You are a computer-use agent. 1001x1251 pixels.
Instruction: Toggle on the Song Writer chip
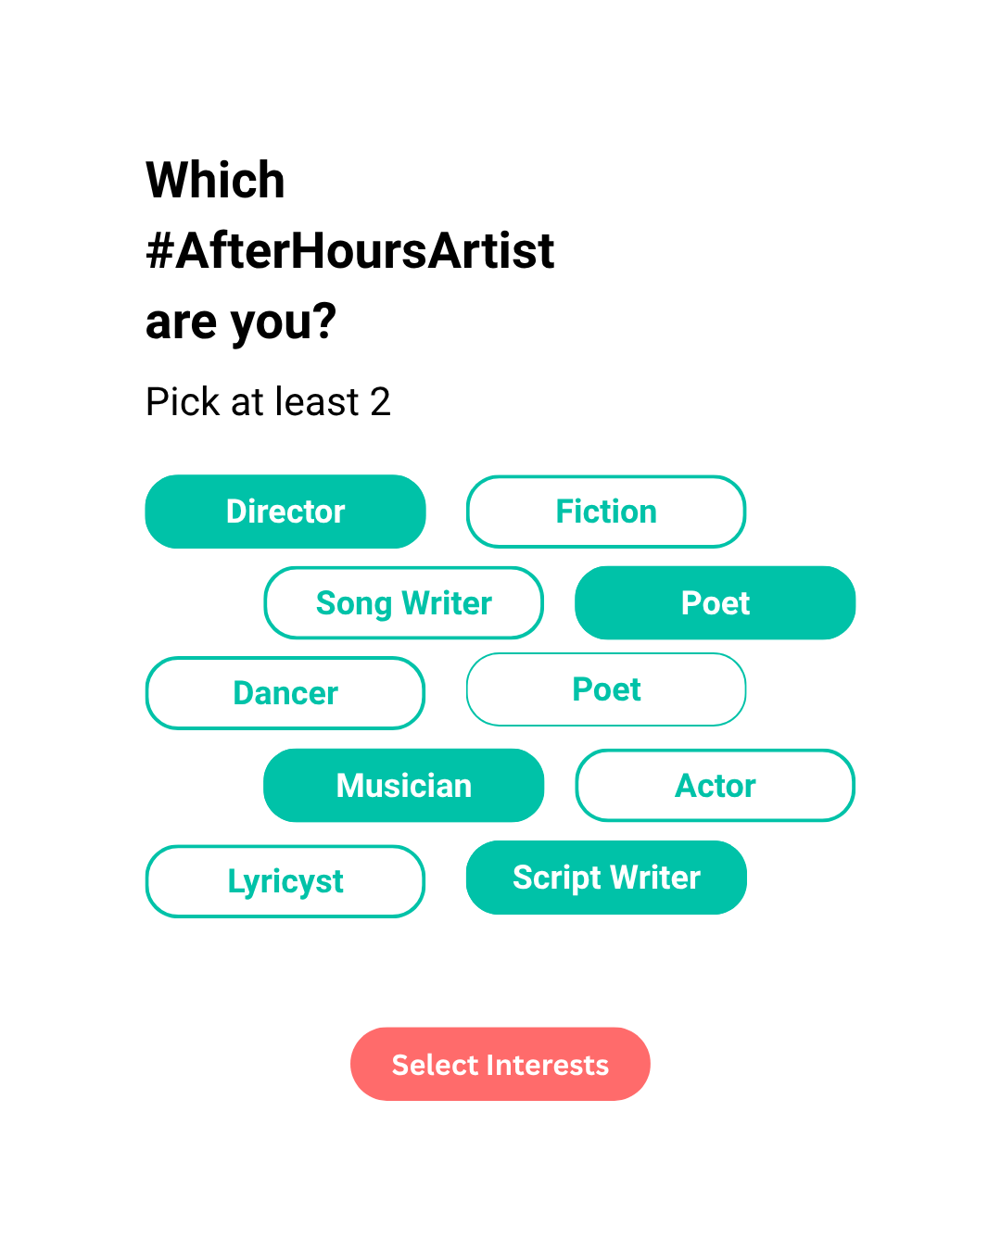[404, 603]
